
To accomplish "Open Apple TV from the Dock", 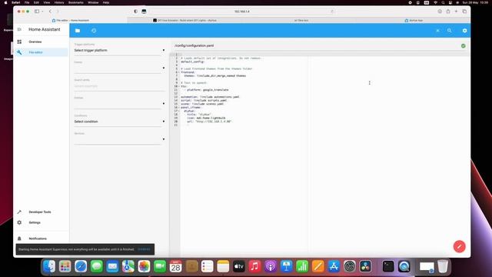I will tap(239, 267).
